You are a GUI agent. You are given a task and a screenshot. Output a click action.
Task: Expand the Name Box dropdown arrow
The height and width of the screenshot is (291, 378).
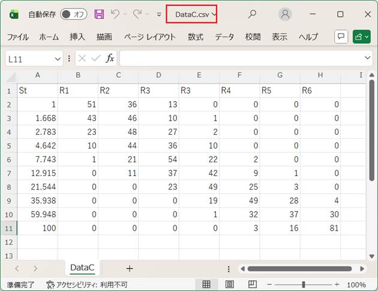pyautogui.click(x=58, y=58)
